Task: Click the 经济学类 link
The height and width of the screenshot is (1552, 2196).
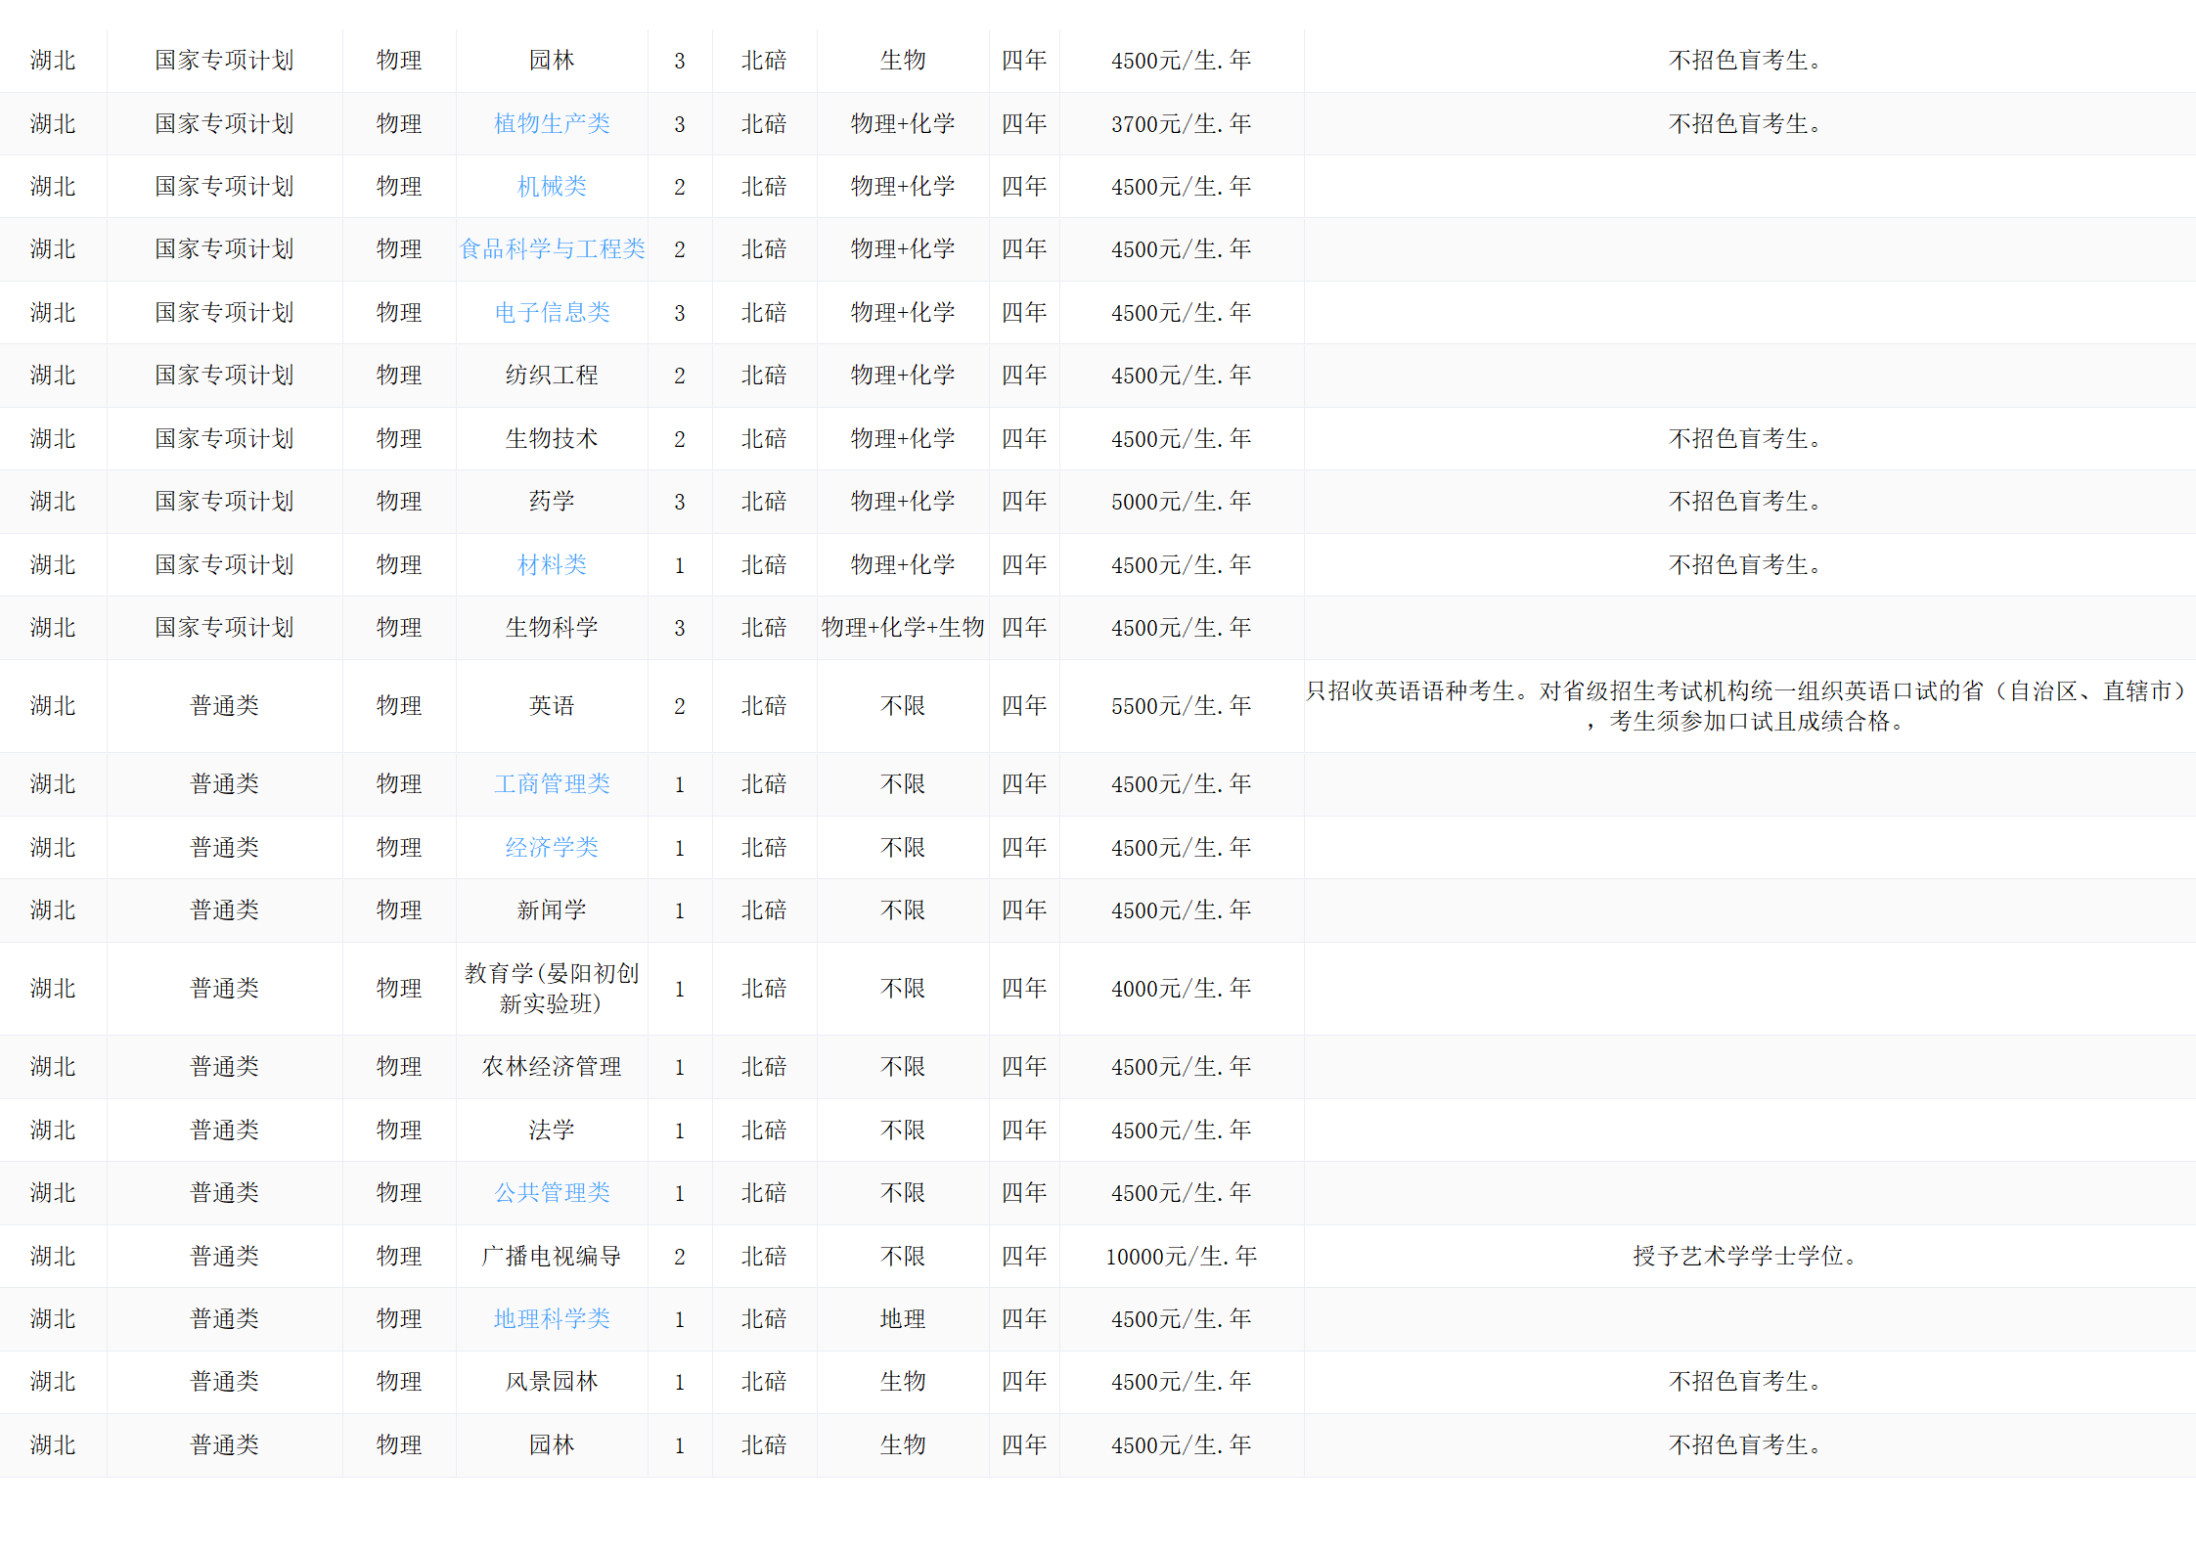Action: tap(552, 848)
